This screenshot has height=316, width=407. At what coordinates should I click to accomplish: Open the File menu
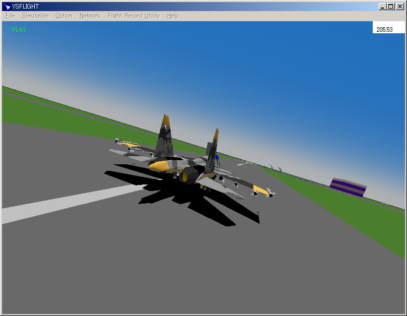tap(10, 16)
